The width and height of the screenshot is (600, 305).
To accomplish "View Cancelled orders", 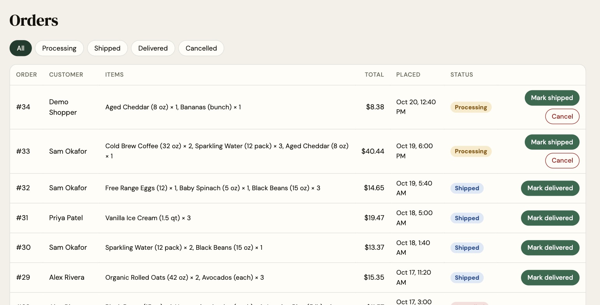I will 201,48.
